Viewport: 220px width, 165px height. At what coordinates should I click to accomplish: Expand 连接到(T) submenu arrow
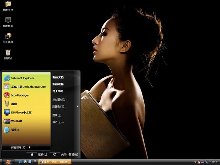tap(78, 107)
